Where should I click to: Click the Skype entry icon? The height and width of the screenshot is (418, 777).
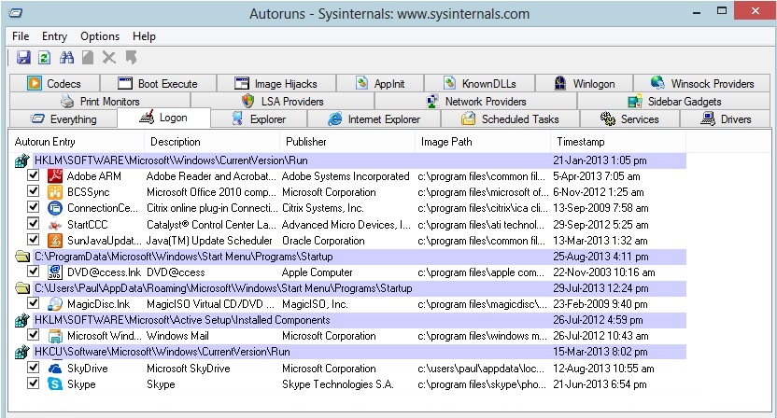(x=55, y=383)
